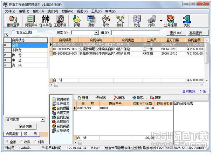Select the 全部 radio button

(x=7, y=142)
